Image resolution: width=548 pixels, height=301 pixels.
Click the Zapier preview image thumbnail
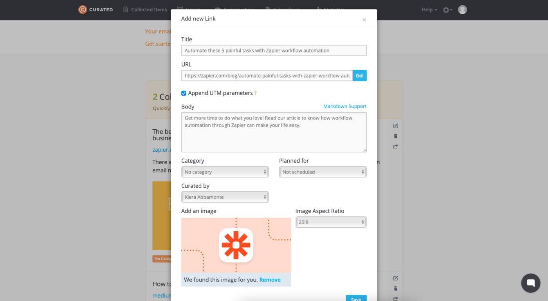pyautogui.click(x=236, y=245)
